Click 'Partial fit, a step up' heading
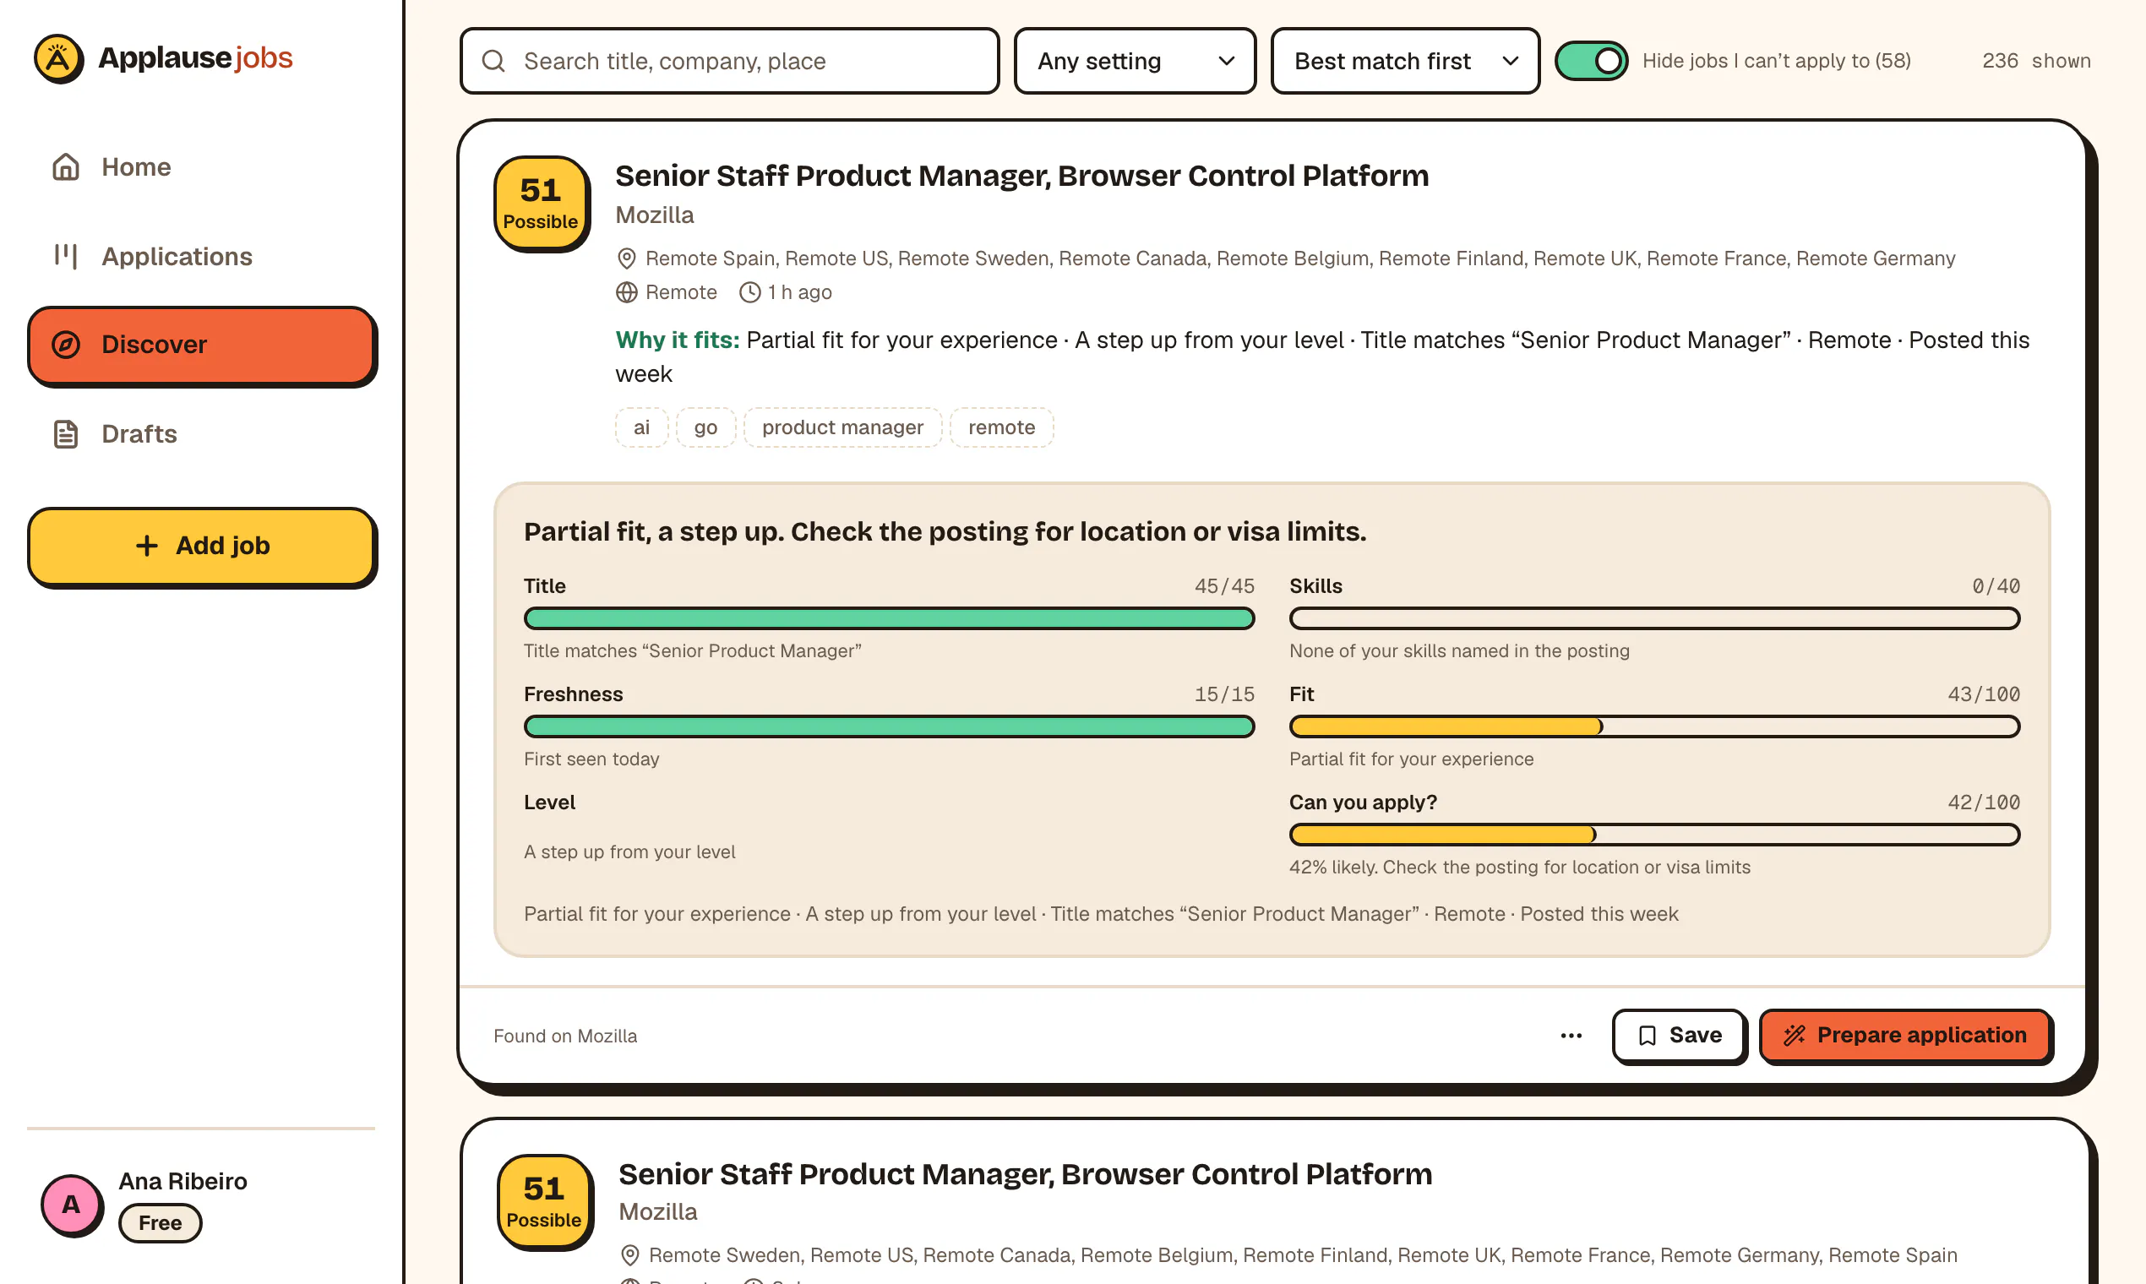 [945, 532]
